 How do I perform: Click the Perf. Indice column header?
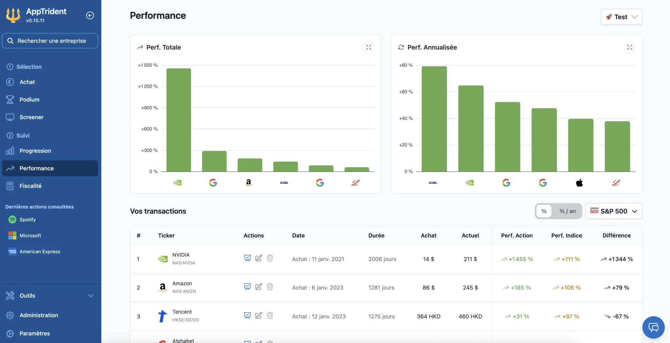coord(567,235)
